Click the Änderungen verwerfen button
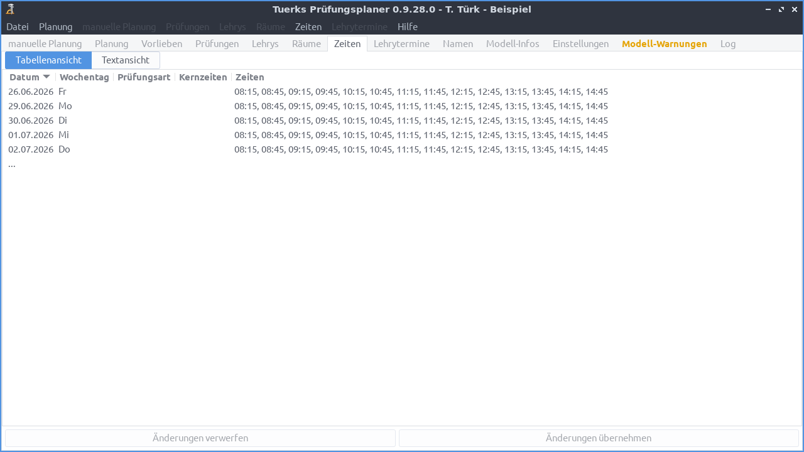 click(x=199, y=438)
